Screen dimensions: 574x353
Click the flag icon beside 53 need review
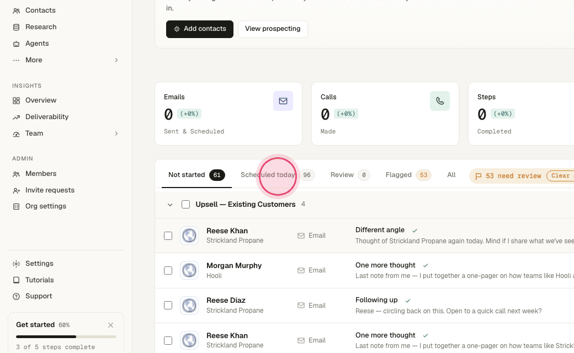pos(478,176)
